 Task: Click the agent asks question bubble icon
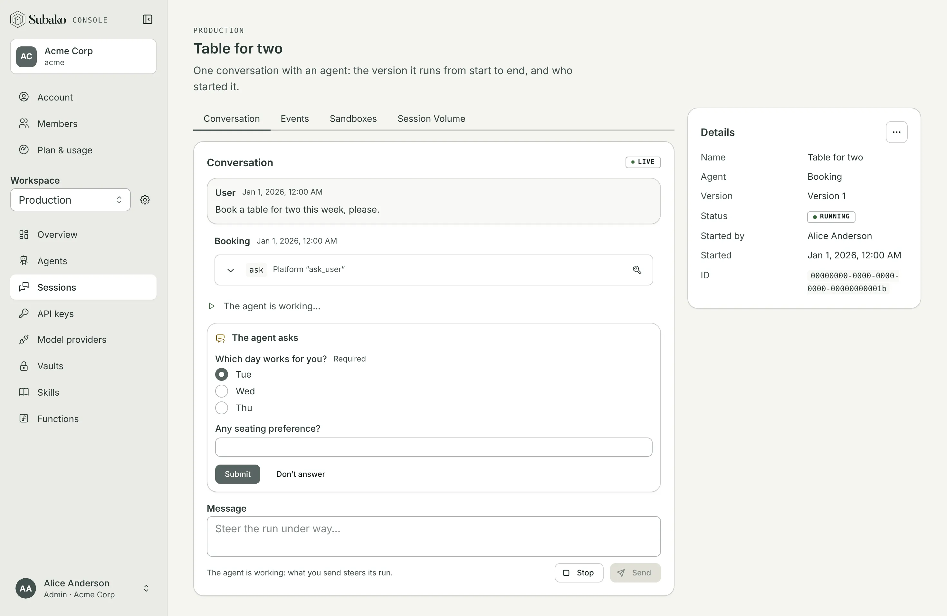pyautogui.click(x=220, y=338)
